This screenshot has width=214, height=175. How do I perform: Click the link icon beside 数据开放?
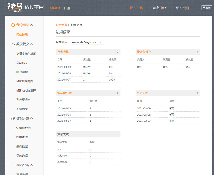13,118
